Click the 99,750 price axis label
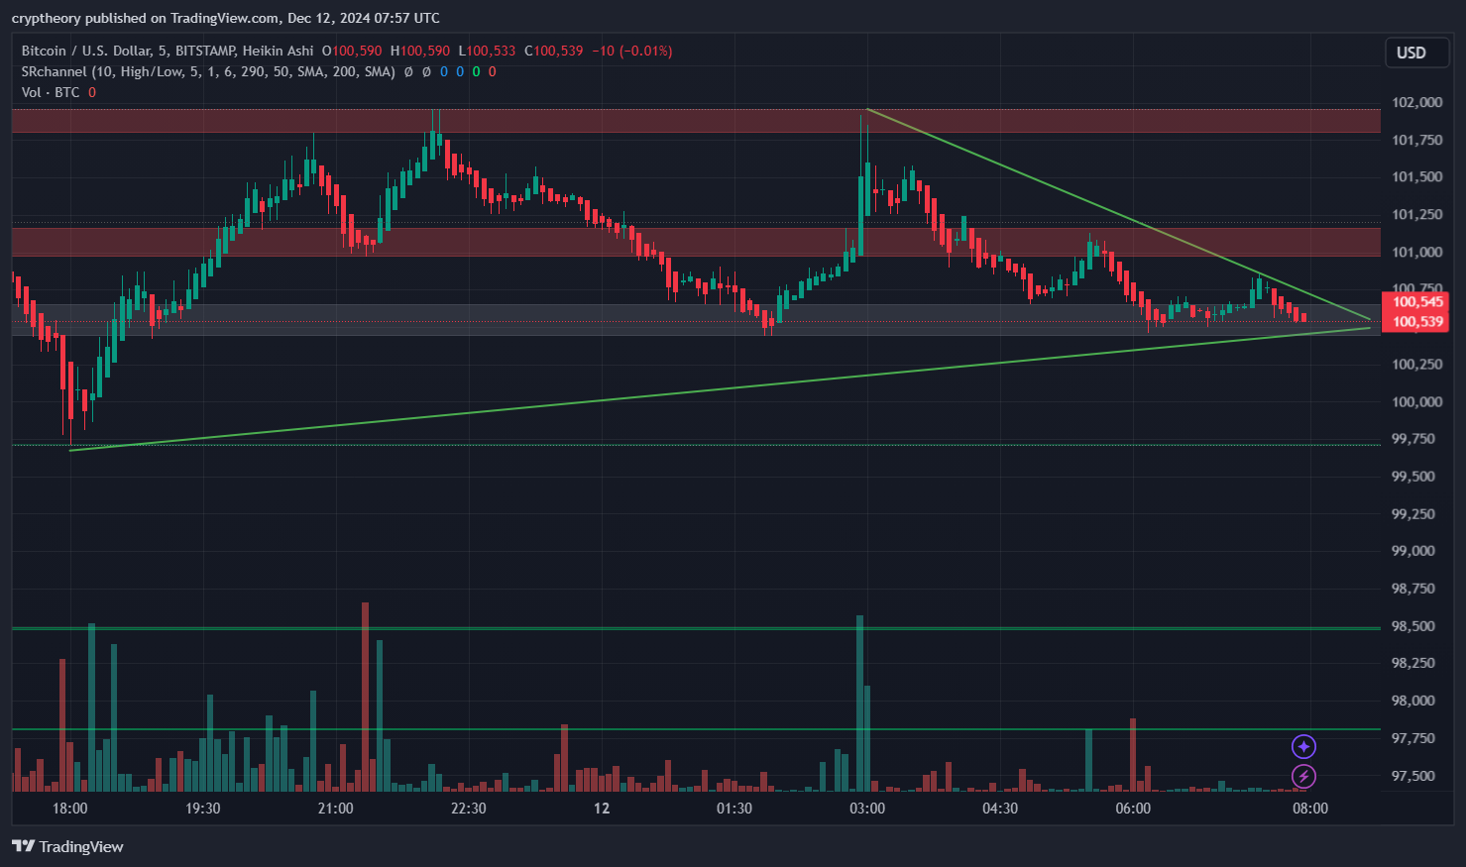The width and height of the screenshot is (1466, 867). [1413, 439]
